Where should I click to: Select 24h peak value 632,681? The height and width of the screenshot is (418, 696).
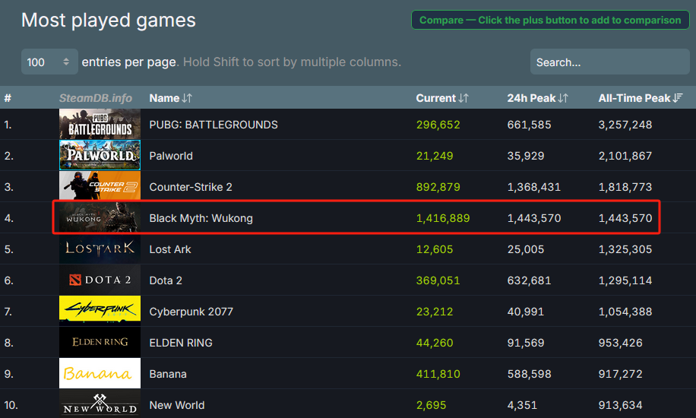point(529,280)
